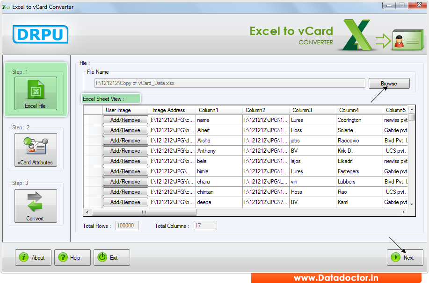Screen dimensions: 429x283
Task: Click Add/Remove in the 'charu' row
Action: [x=125, y=182]
